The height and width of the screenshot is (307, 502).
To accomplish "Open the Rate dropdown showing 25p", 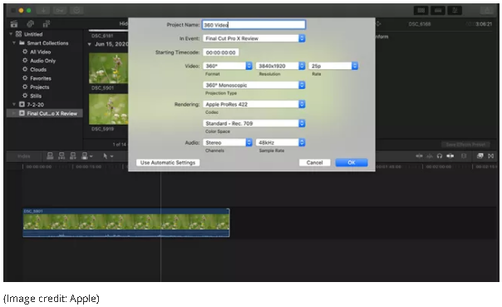I will [333, 66].
